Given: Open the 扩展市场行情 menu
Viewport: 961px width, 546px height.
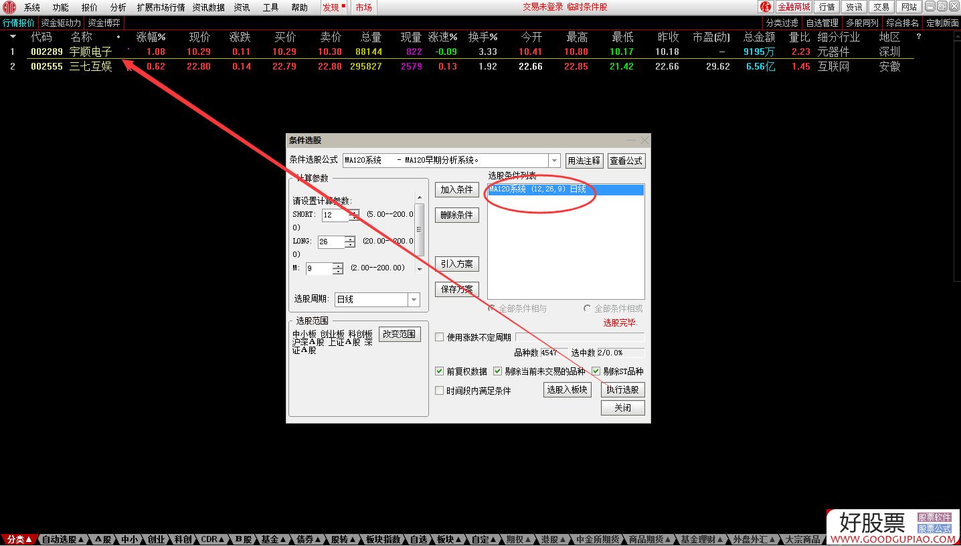Looking at the screenshot, I should click(161, 7).
